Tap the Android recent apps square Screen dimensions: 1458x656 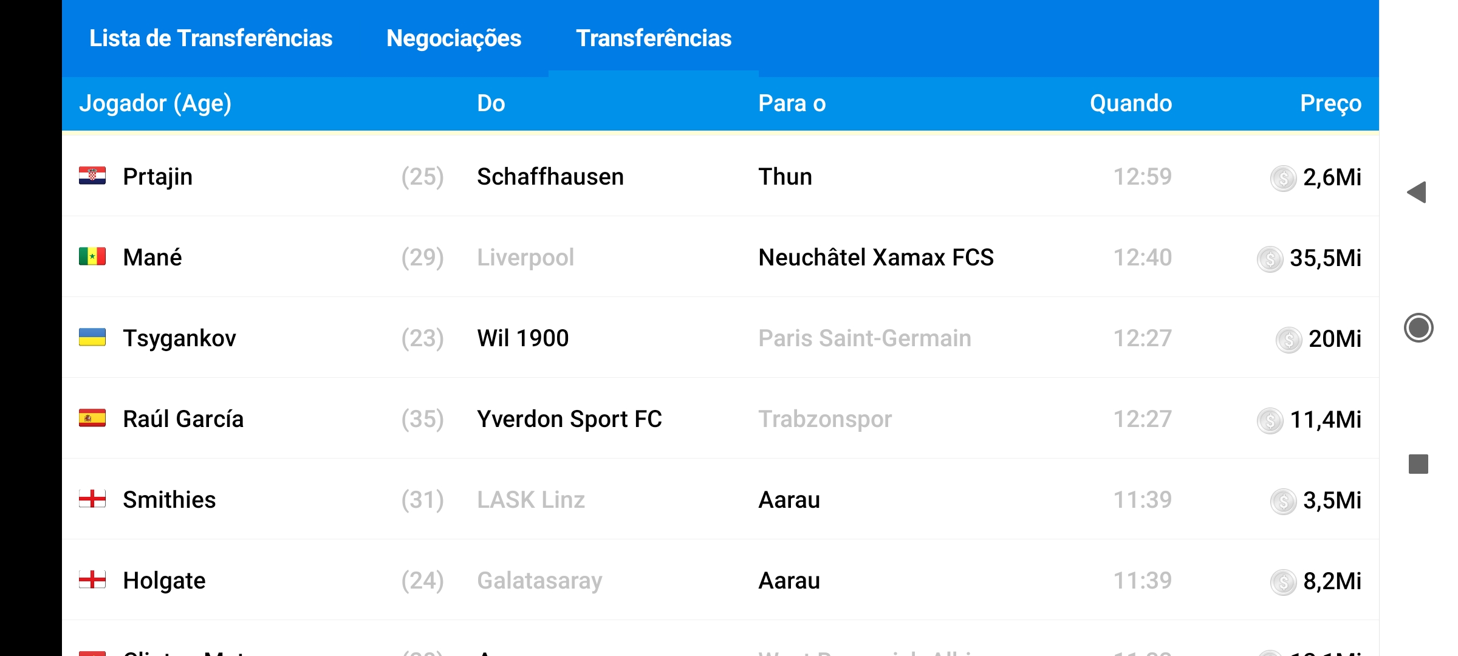click(x=1418, y=464)
